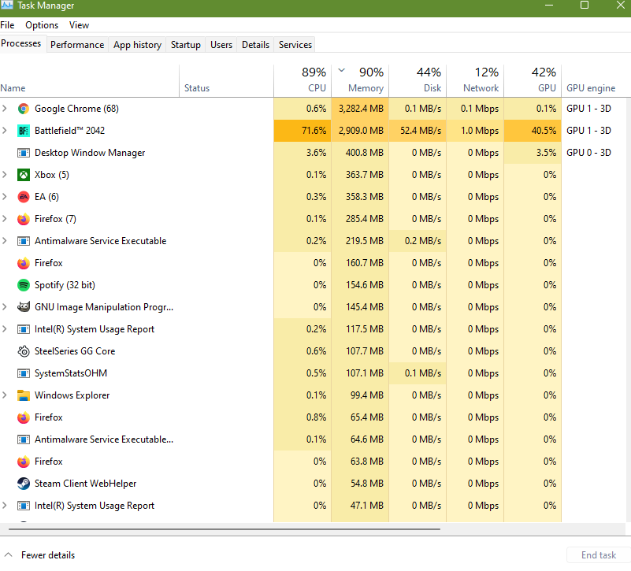This screenshot has height=571, width=631.
Task: Click the GPU 0 - 3D engine cell
Action: 588,153
